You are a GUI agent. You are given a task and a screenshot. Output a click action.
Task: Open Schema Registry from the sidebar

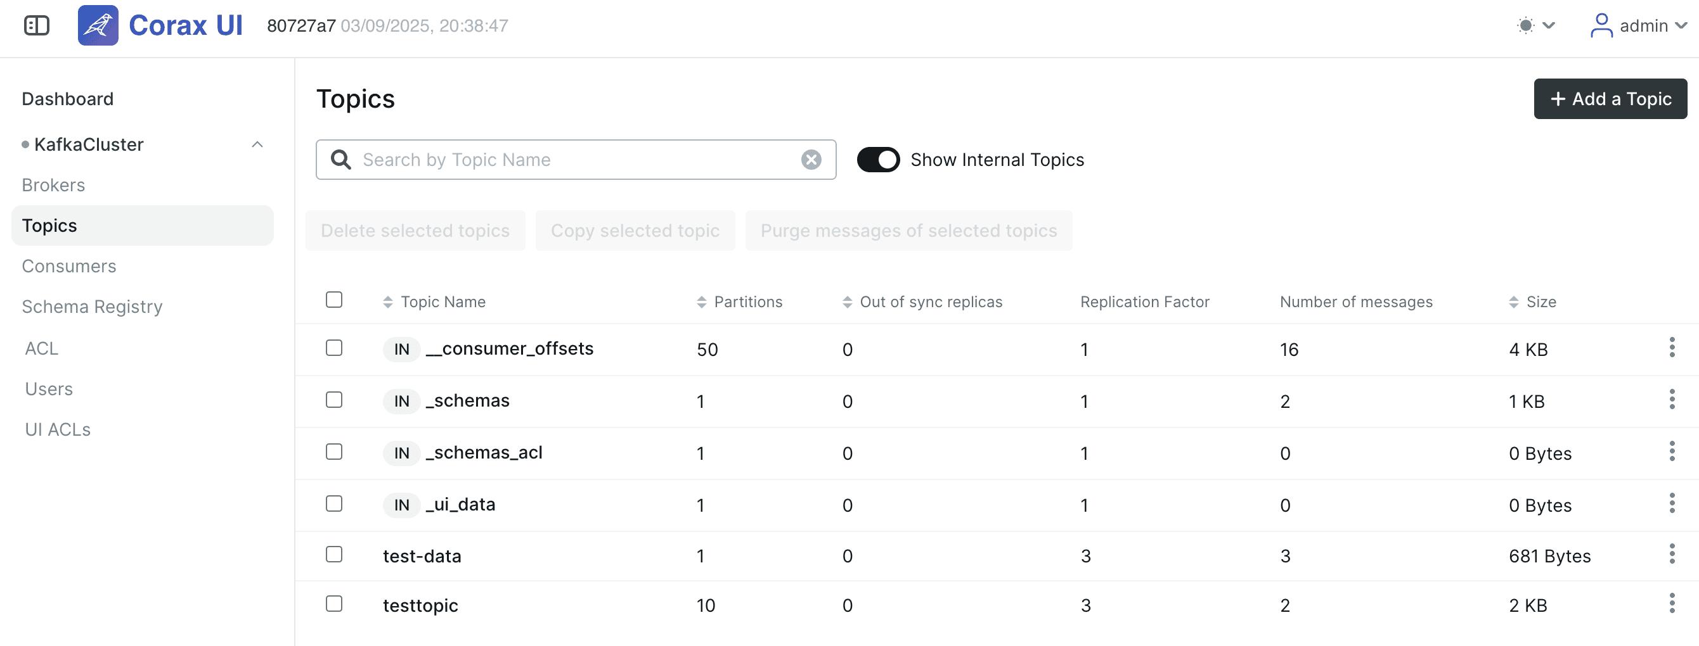click(93, 307)
